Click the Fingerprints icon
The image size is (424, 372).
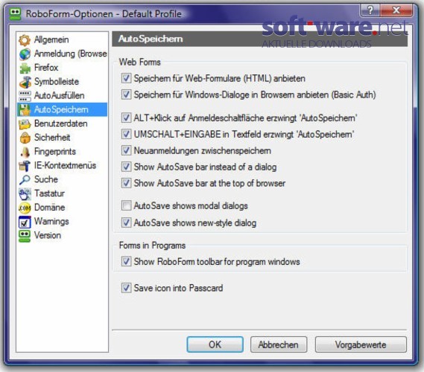(25, 152)
